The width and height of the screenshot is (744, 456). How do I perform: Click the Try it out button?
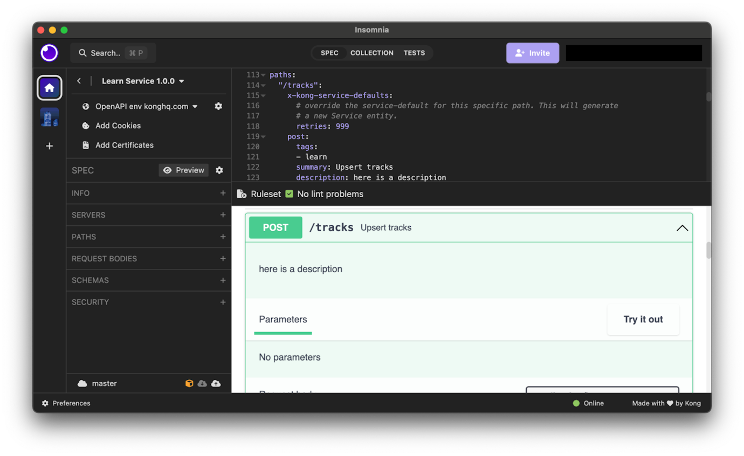pos(643,319)
